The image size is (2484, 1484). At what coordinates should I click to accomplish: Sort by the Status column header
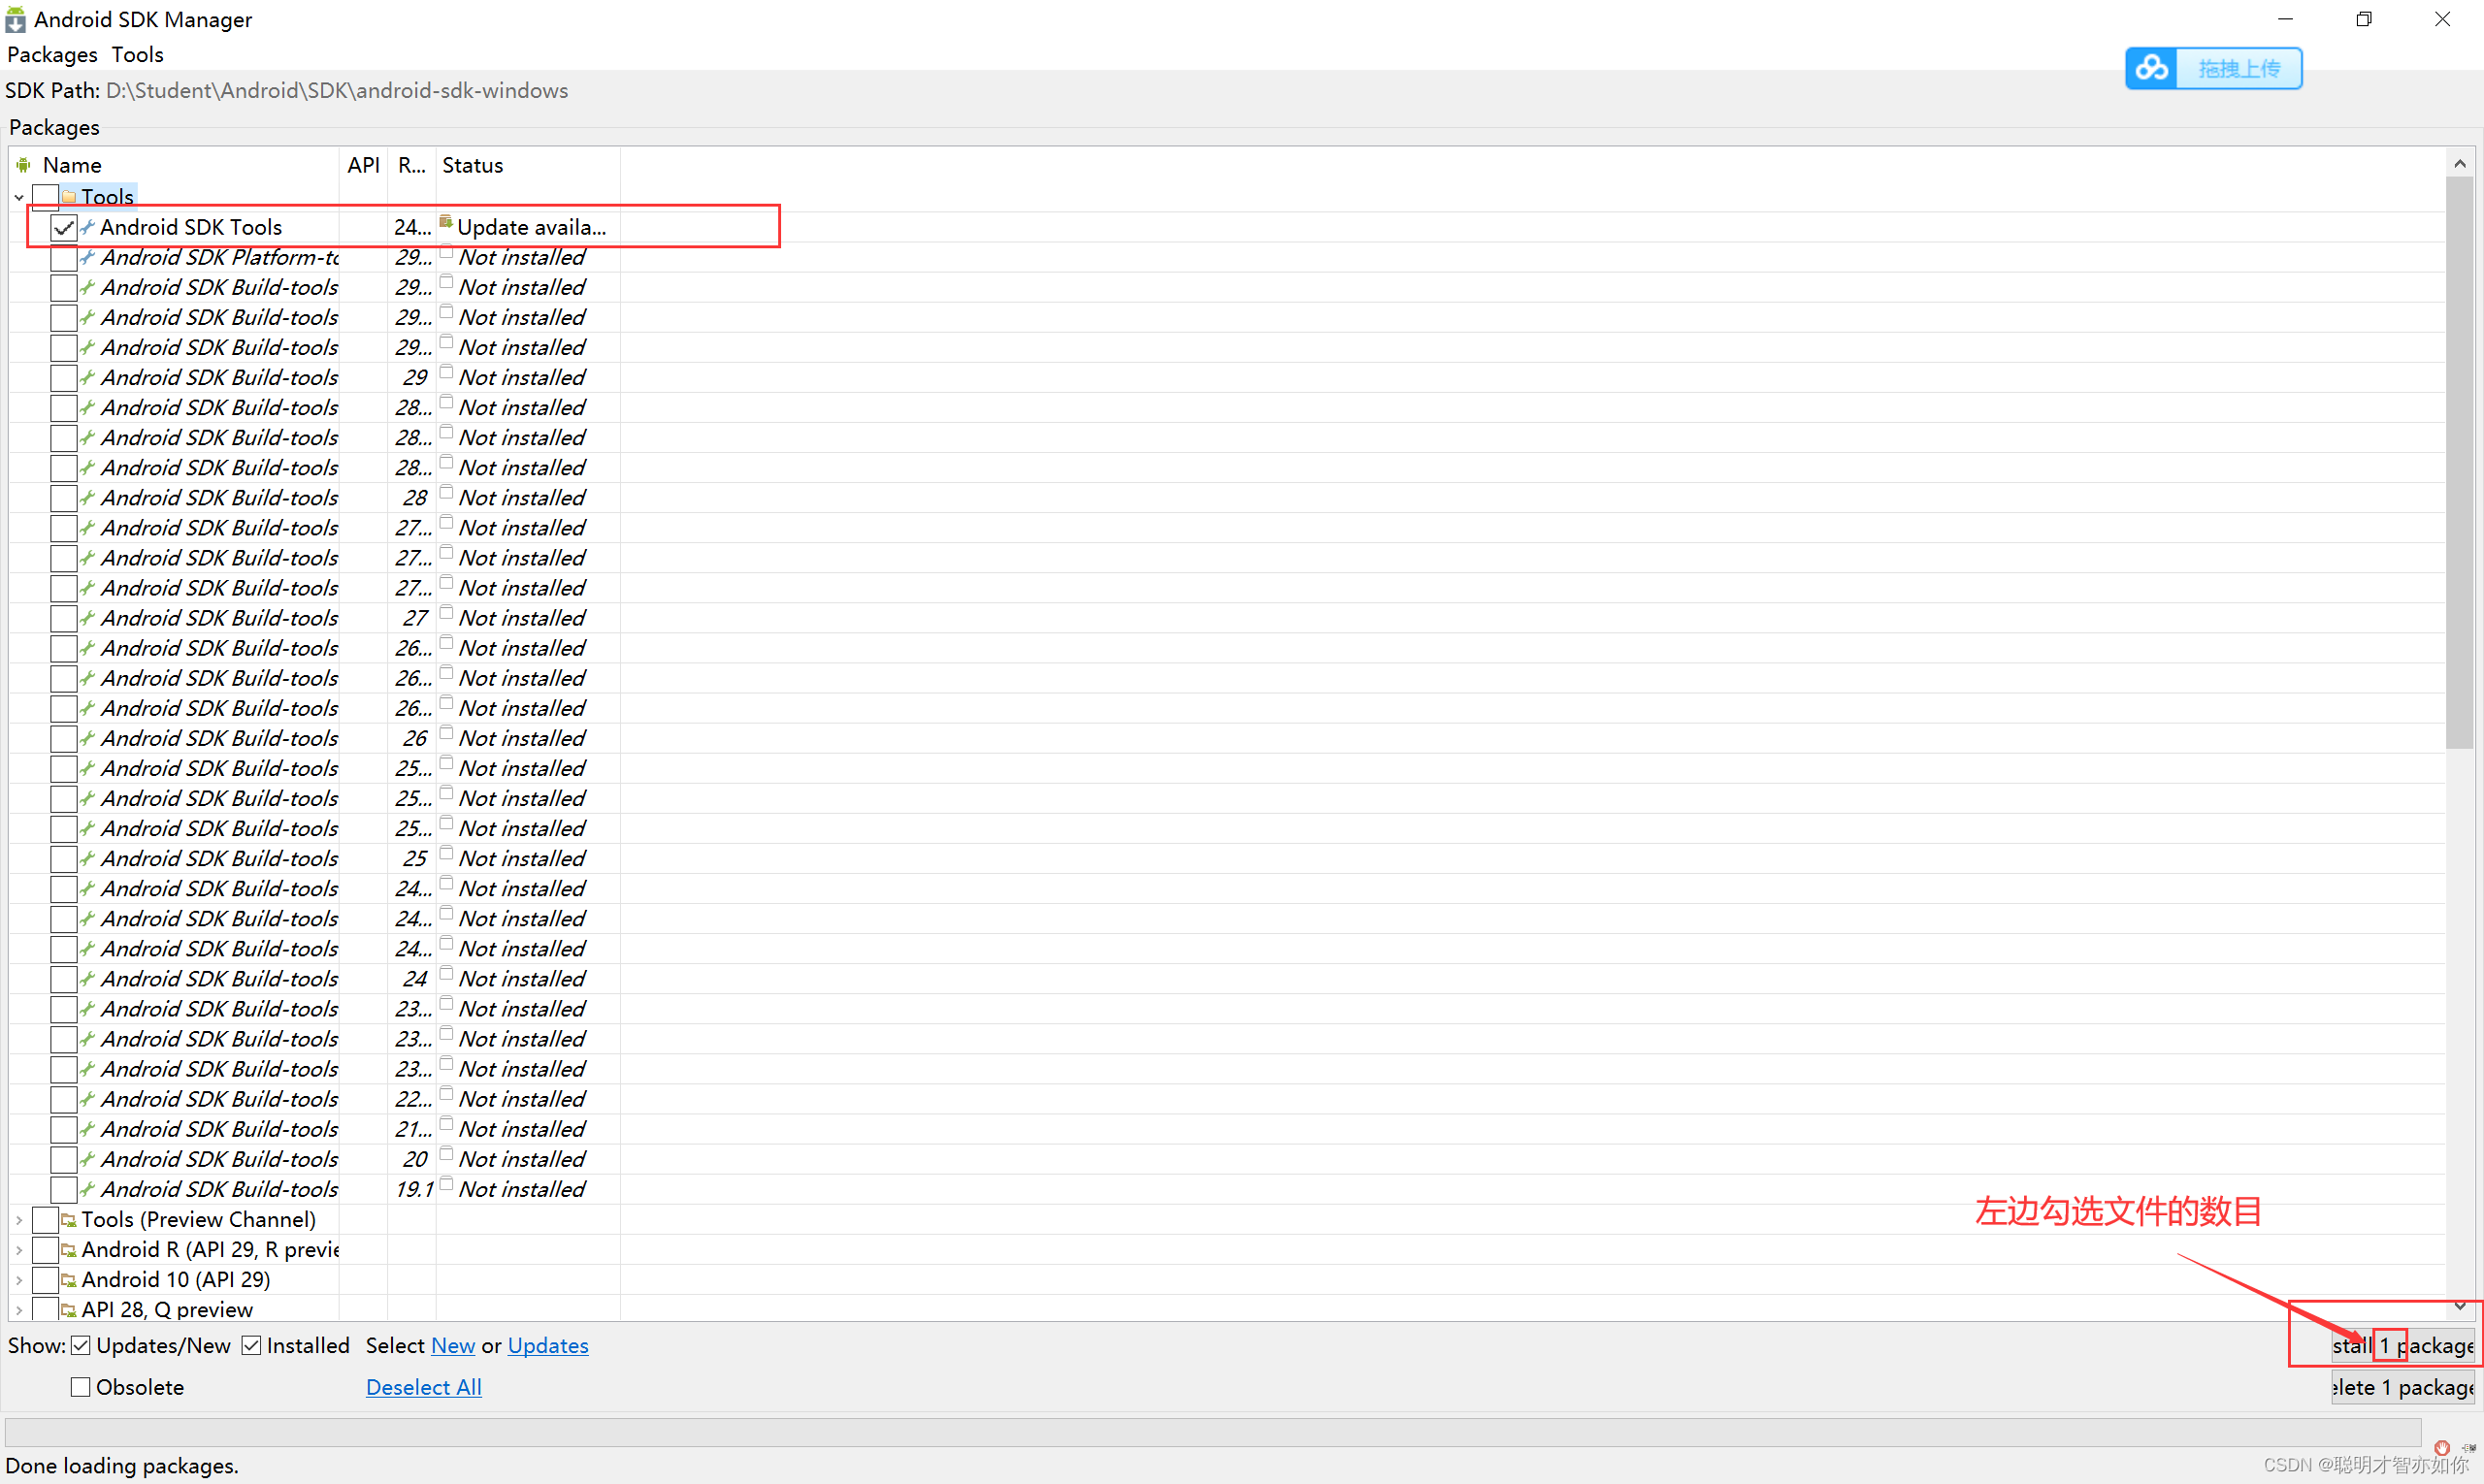pyautogui.click(x=528, y=165)
